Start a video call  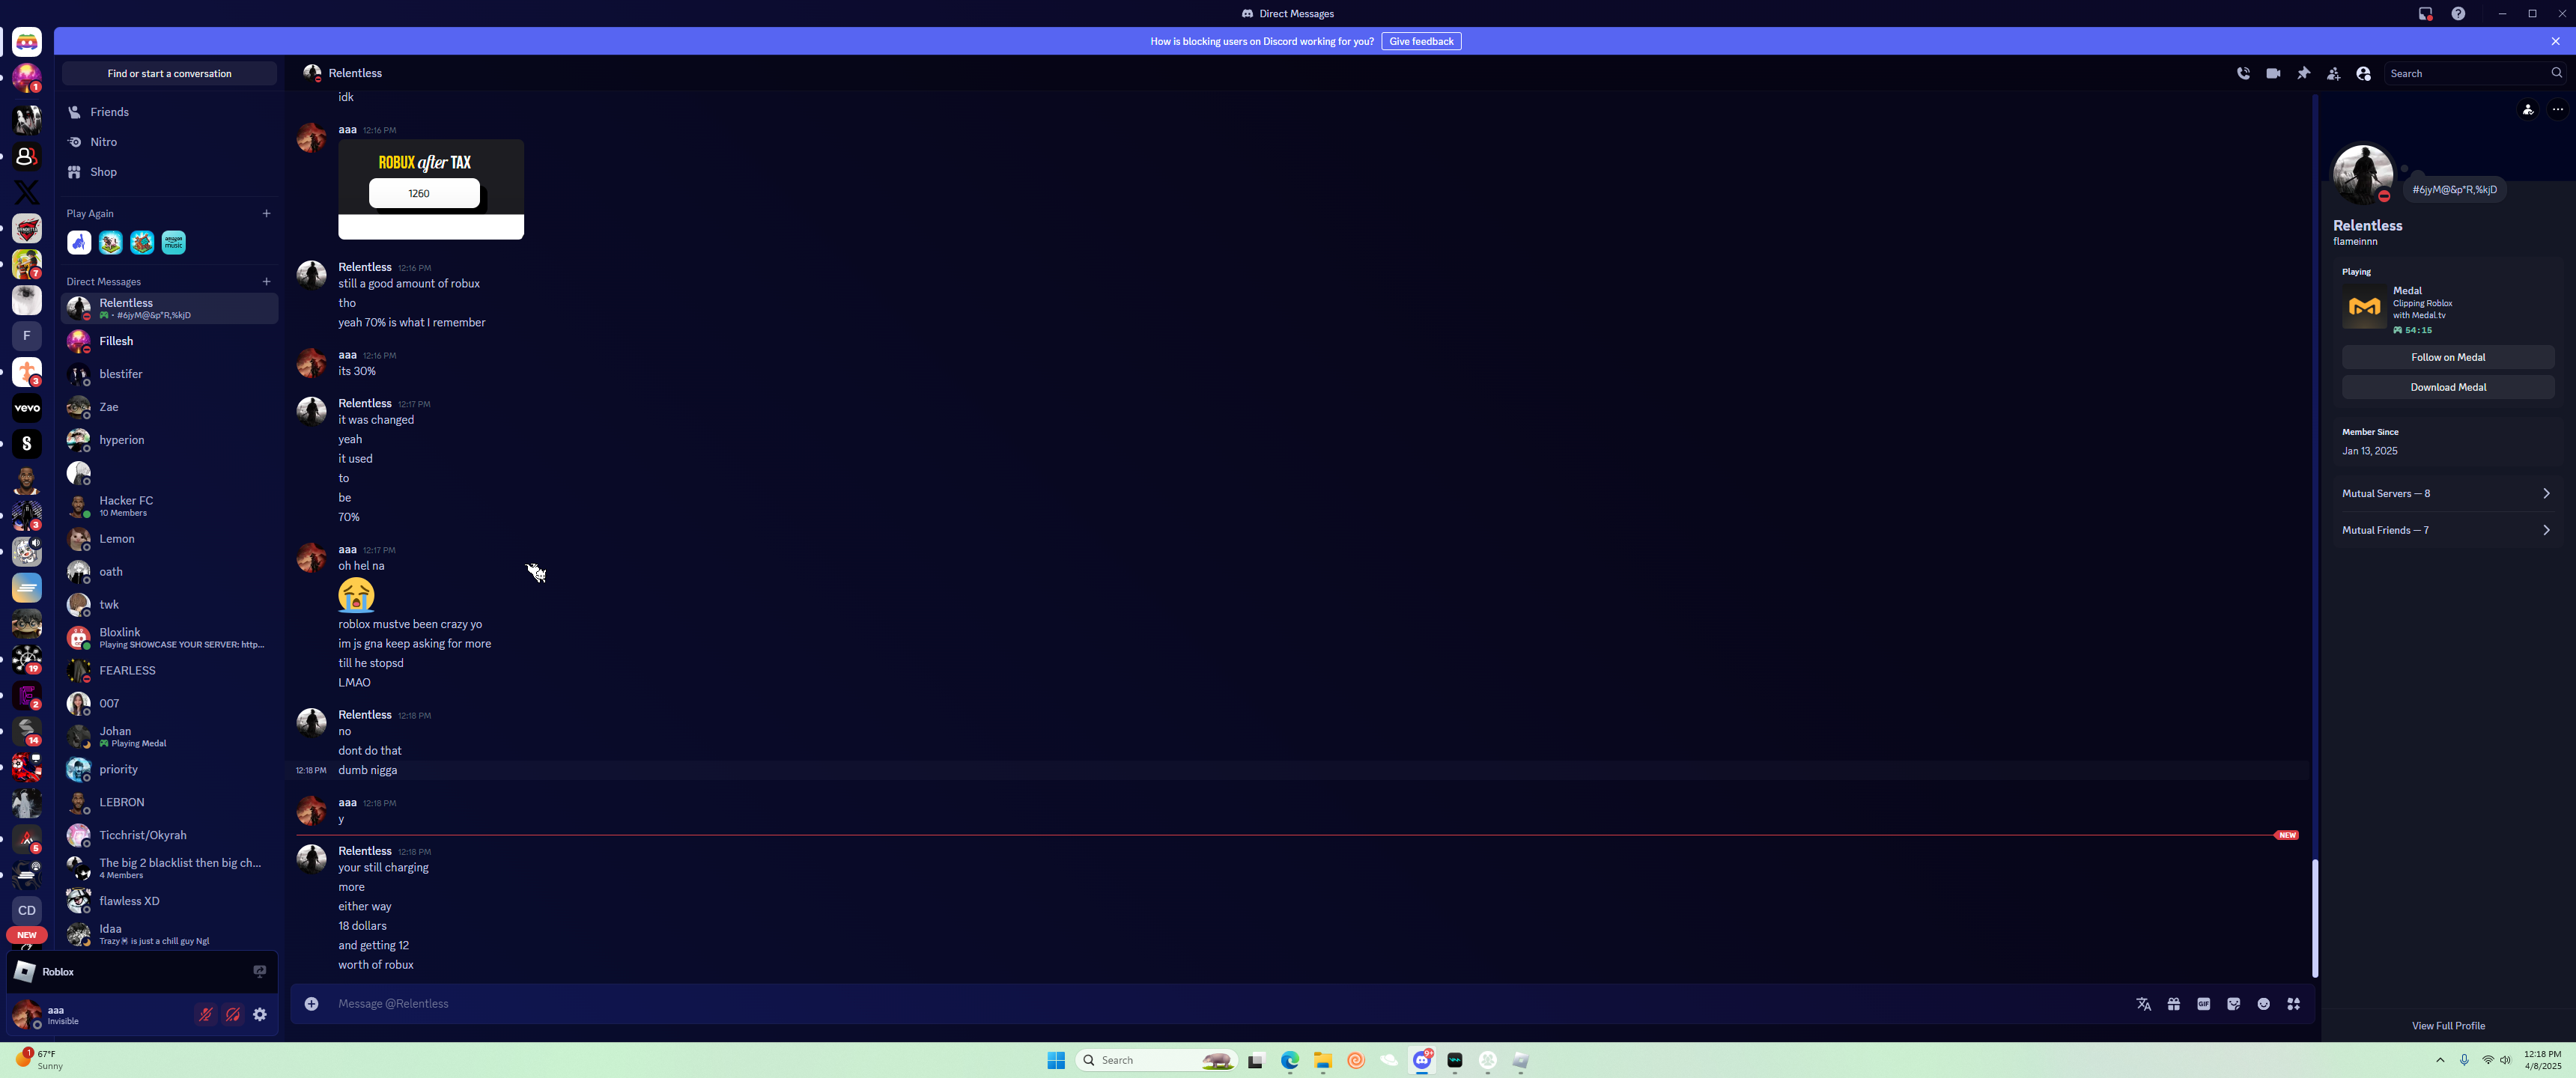click(x=2273, y=73)
